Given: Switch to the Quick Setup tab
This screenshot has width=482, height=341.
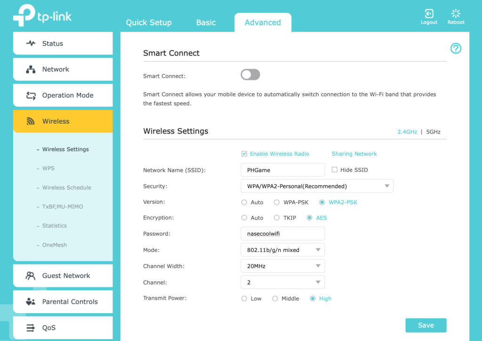Looking at the screenshot, I should [x=149, y=23].
